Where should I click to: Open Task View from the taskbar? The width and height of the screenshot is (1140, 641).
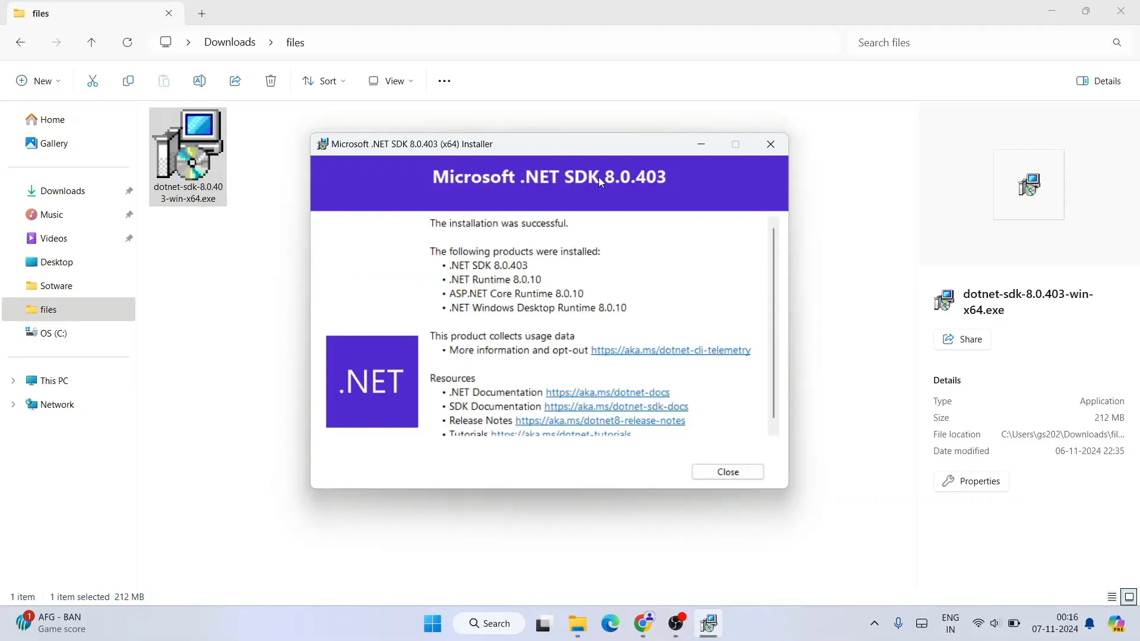pyautogui.click(x=543, y=624)
